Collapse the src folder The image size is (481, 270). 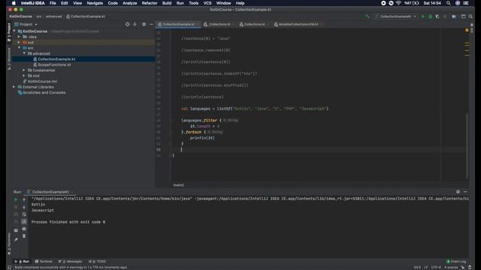19,48
